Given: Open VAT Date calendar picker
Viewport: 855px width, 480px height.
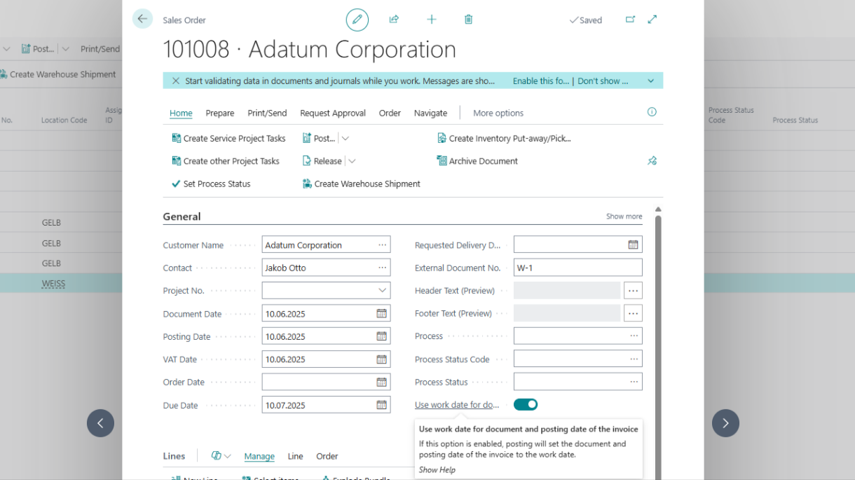Looking at the screenshot, I should [x=381, y=359].
